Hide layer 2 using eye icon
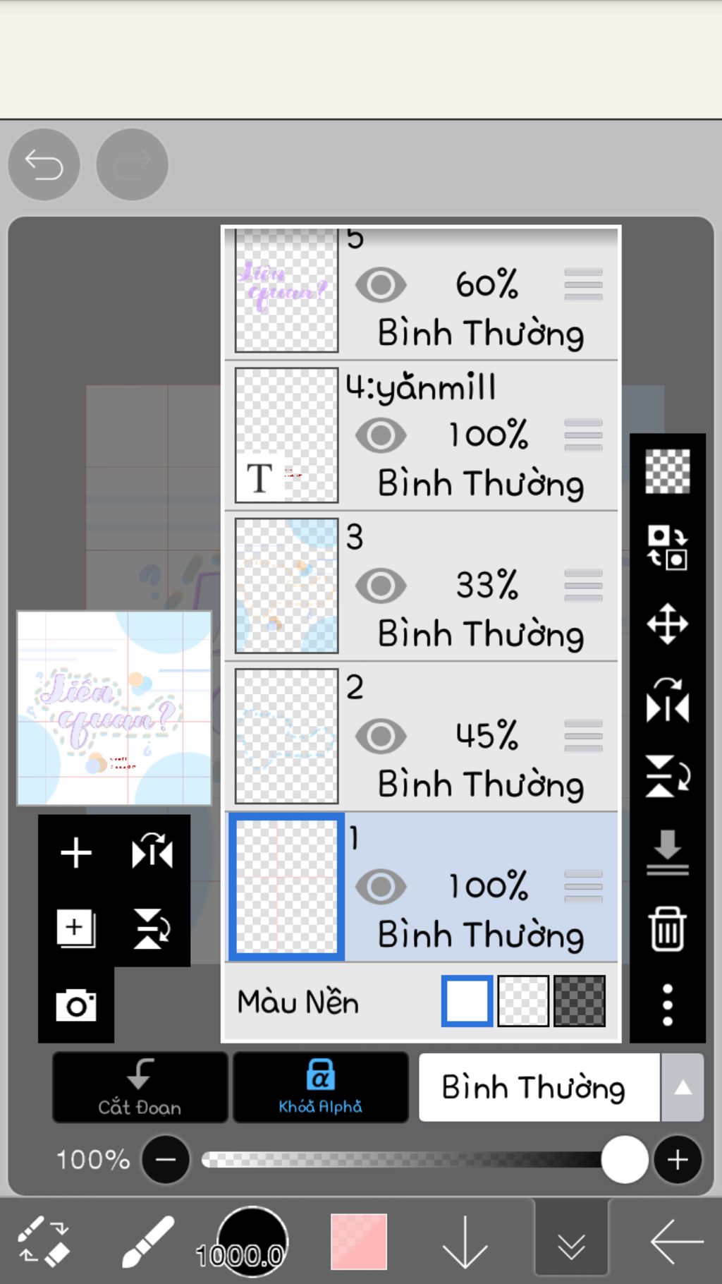This screenshot has height=1284, width=722. pos(381,737)
